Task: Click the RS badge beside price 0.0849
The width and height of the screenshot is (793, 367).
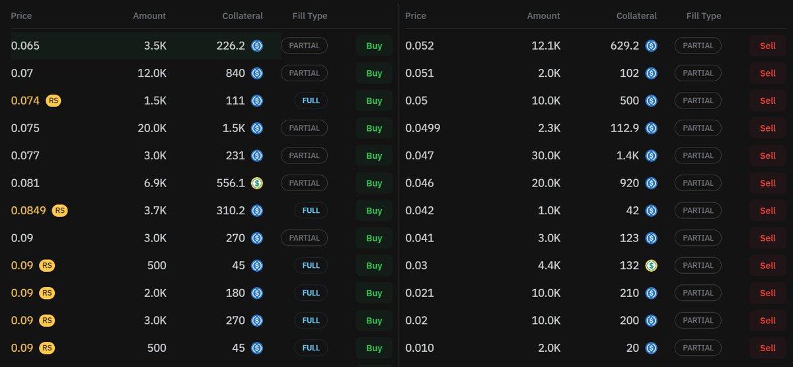Action: tap(60, 210)
